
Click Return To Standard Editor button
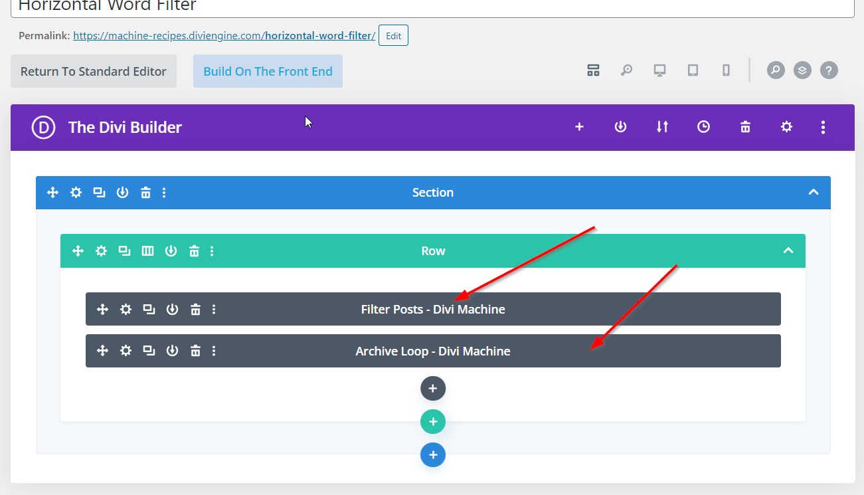[x=94, y=71]
